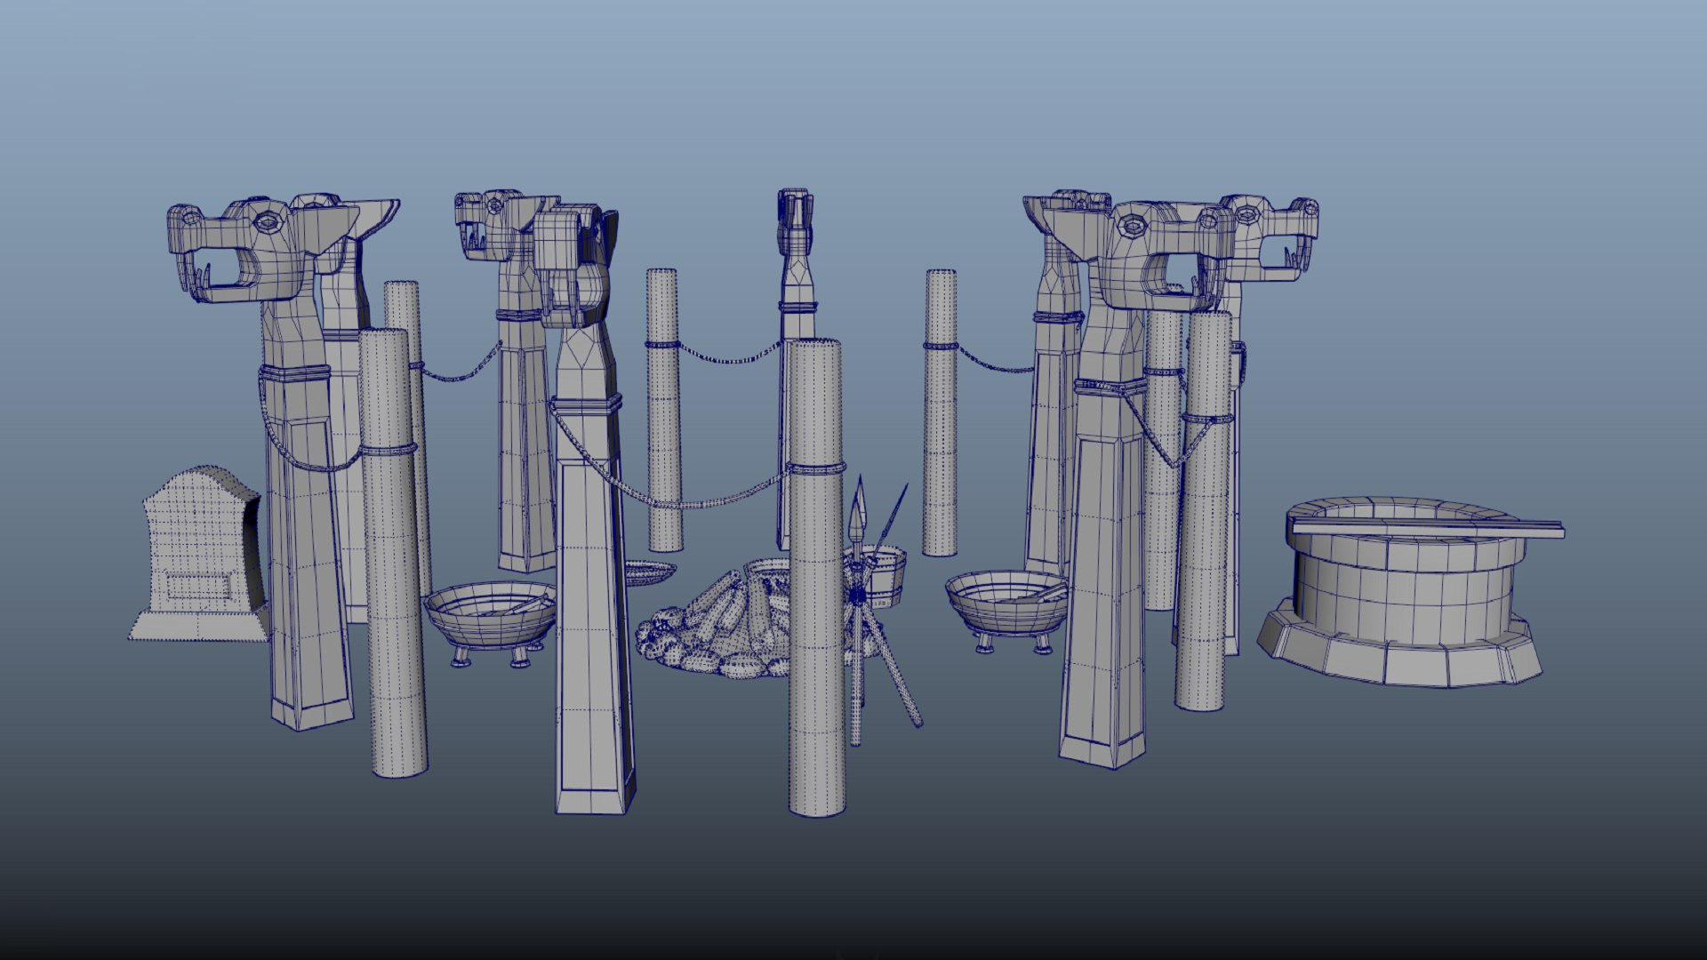Viewport: 1707px width, 960px height.
Task: Select the inscription plaque on the tombstone
Action: tap(200, 588)
